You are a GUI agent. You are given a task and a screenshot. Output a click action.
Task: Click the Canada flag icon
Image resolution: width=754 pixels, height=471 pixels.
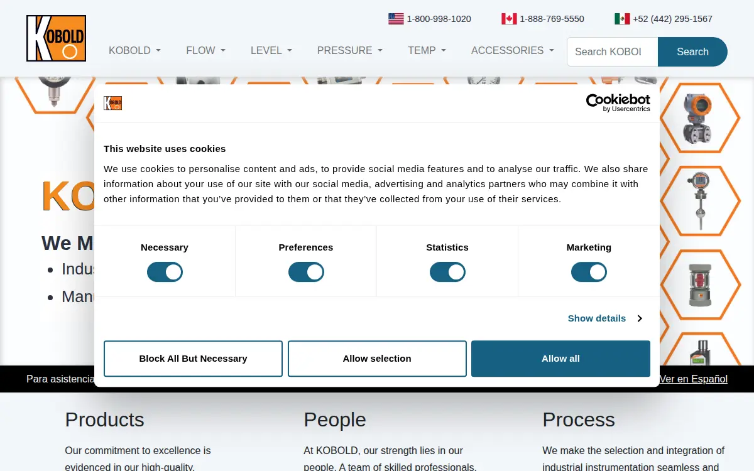[x=509, y=19]
